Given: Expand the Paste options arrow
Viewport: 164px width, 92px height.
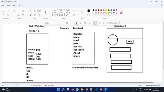Looking at the screenshot, I should [x=3, y=15].
